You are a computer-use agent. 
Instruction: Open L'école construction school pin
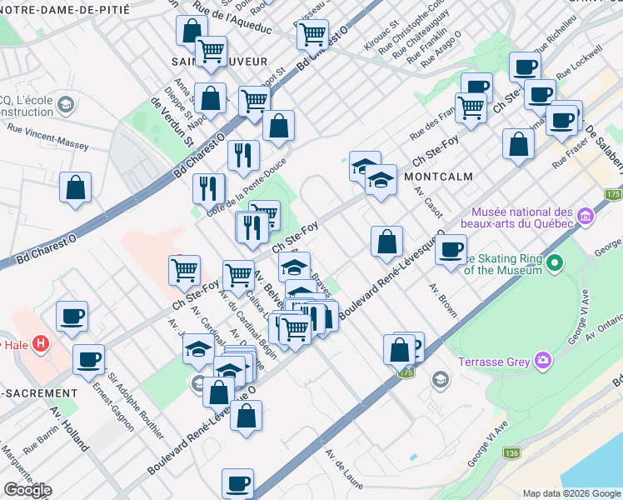pyautogui.click(x=66, y=105)
